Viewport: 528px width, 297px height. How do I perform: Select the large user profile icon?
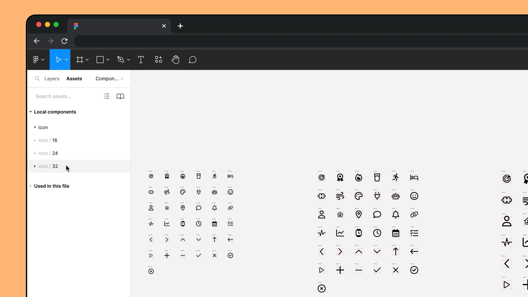tap(507, 221)
